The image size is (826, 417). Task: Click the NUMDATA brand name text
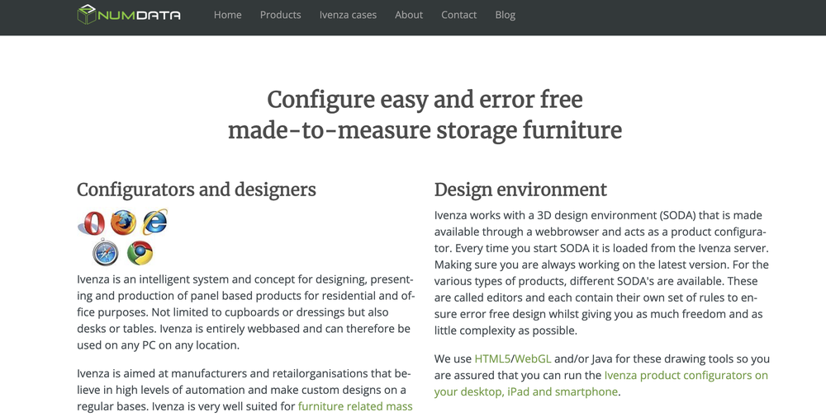tap(140, 15)
